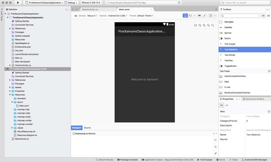Collapse the Text Fields toolbox section
This screenshot has height=162, width=271.
[269, 71]
